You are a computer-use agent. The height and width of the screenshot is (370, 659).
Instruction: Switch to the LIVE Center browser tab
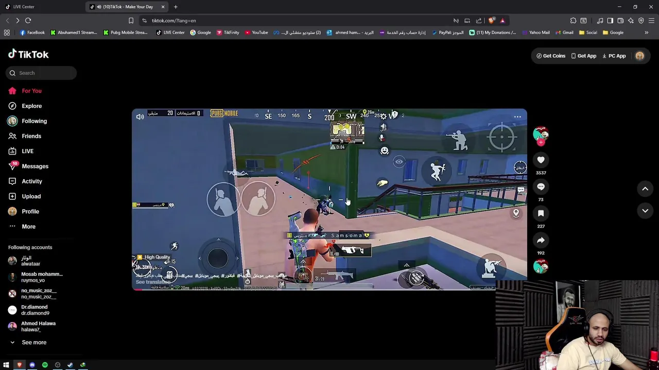click(41, 7)
